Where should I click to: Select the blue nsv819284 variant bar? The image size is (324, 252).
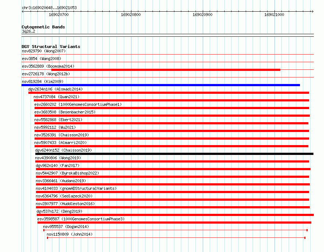[161, 85]
